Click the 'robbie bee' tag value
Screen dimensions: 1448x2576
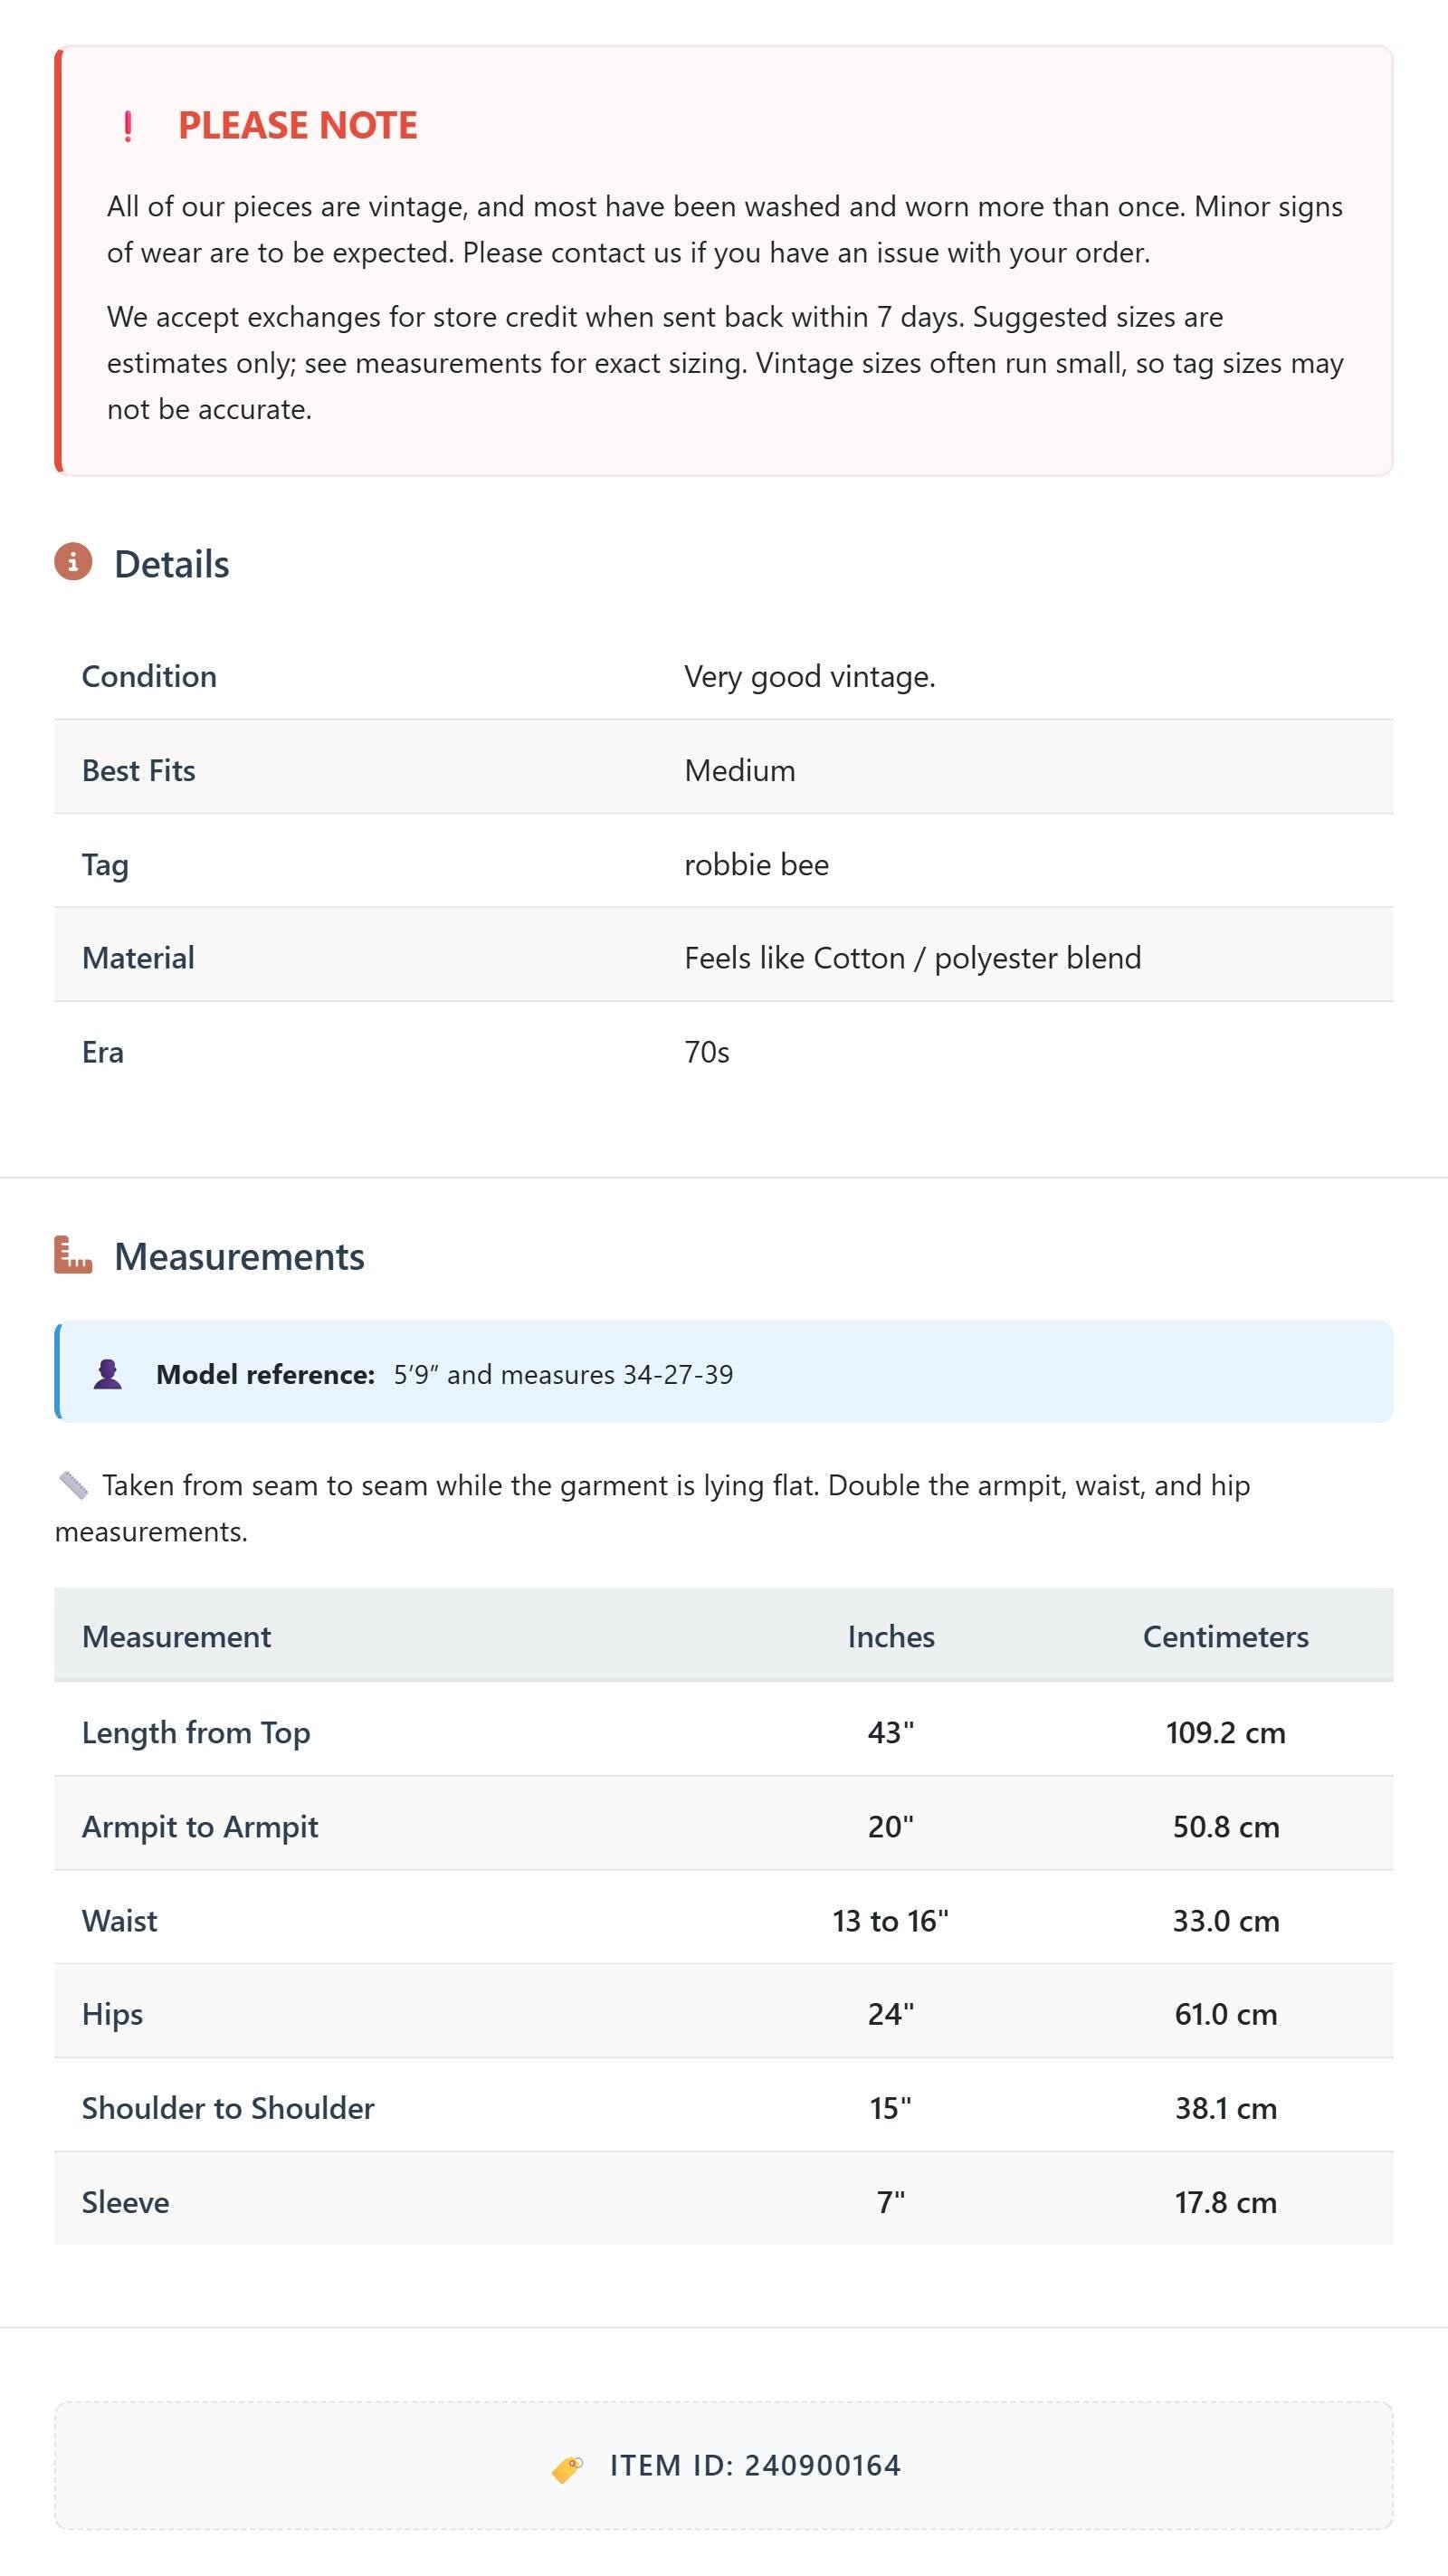coord(757,864)
